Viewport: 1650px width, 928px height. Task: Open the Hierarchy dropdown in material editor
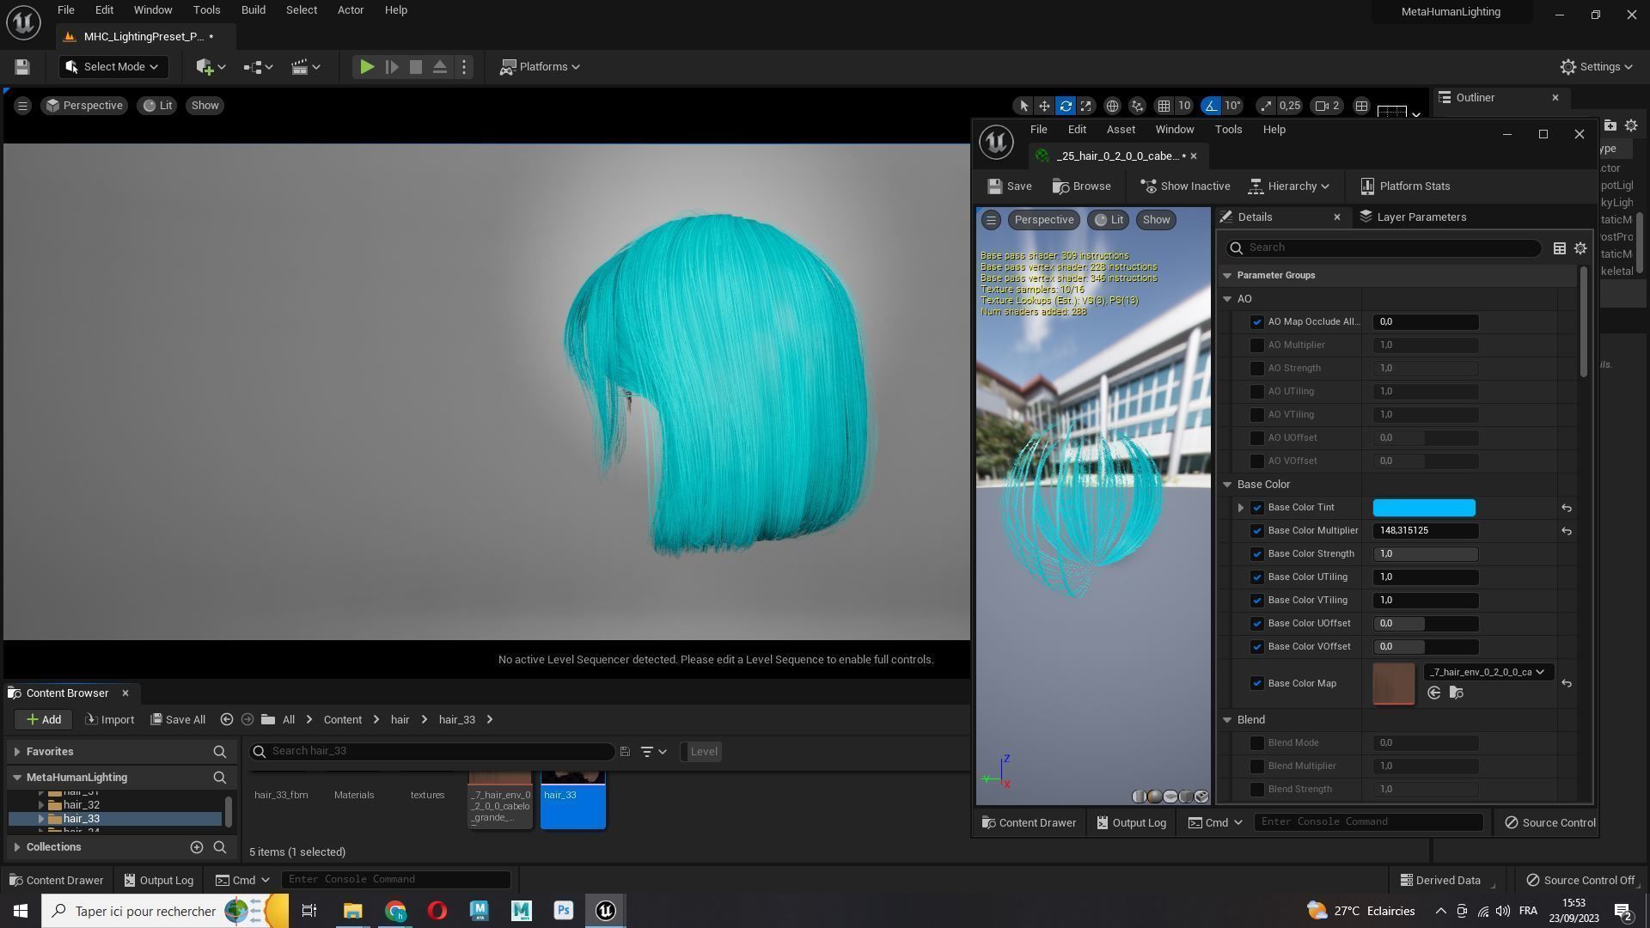(1289, 186)
